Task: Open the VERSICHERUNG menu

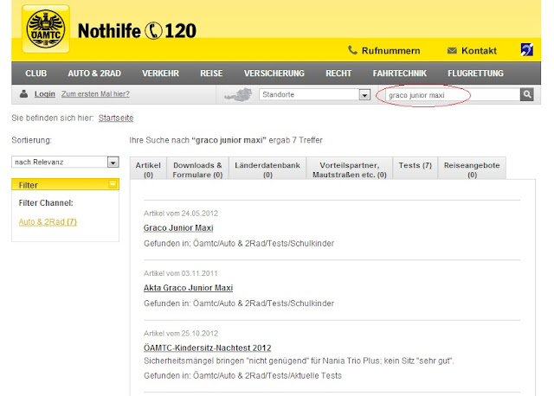Action: tap(274, 73)
